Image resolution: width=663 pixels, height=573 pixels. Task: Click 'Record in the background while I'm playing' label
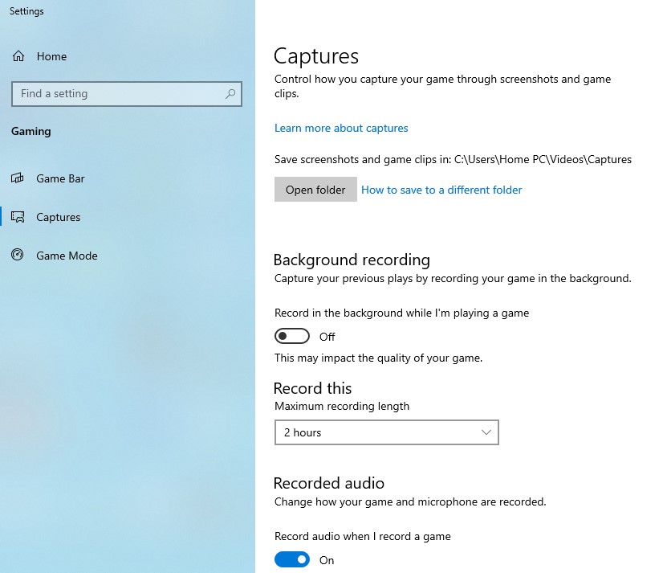(x=401, y=313)
